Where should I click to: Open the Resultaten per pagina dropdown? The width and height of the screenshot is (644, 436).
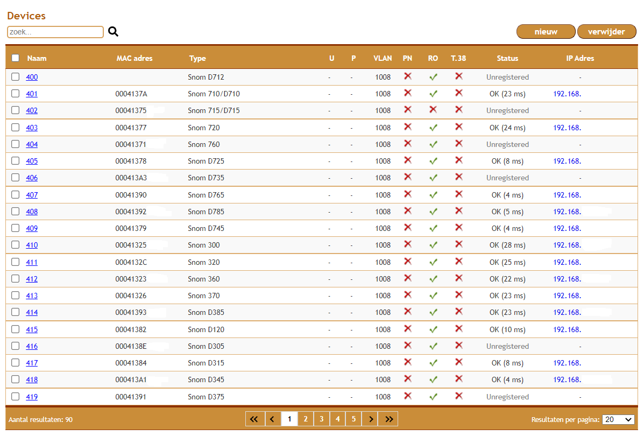pyautogui.click(x=618, y=419)
